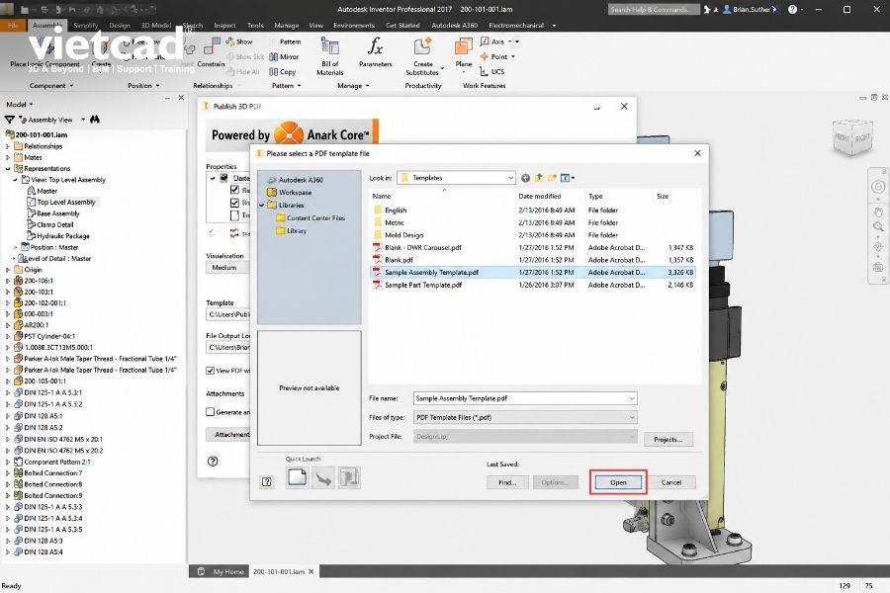Screen dimensions: 890x593
Task: Click the browser filter funnel icon
Action: [x=9, y=120]
